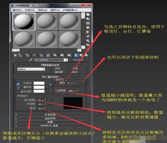
Task: Open the material editor Options icon
Action: [88, 41]
